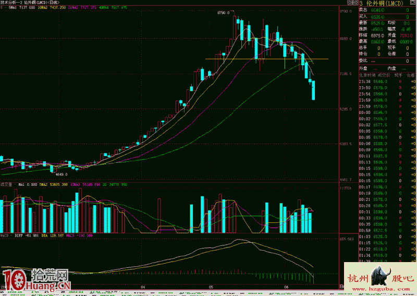The width and height of the screenshot is (417, 296).
Task: Select the 00:11 tick row
Action: [387, 156]
